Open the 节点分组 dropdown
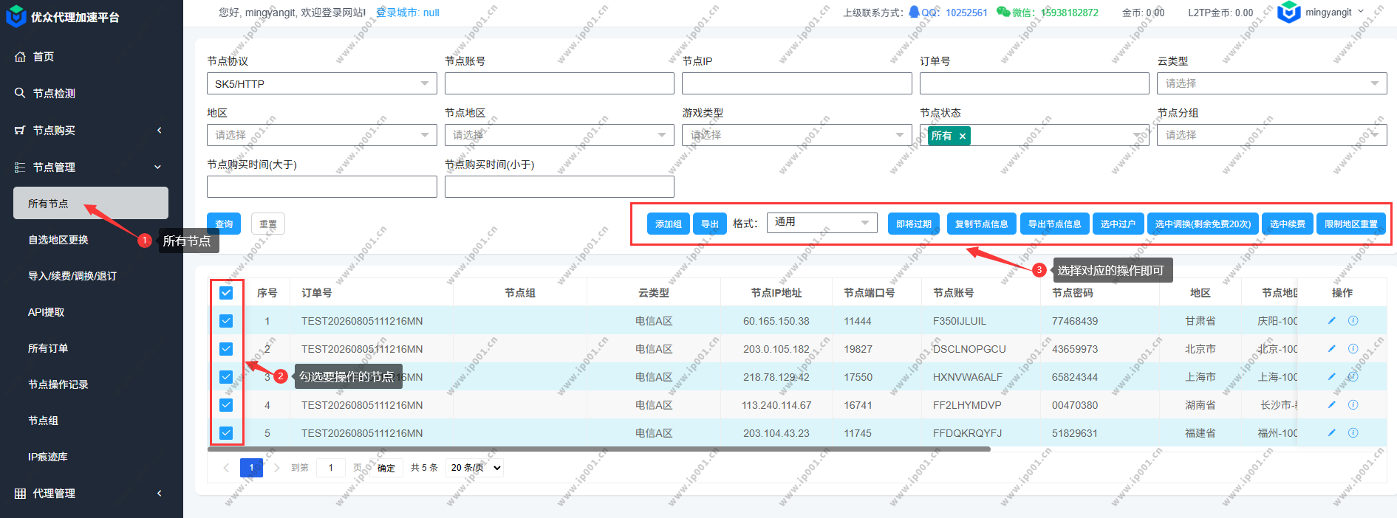Screen dimensions: 1397x518 coord(1272,135)
